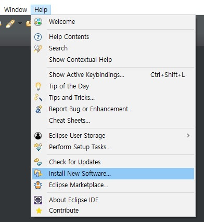The image size is (204, 222).
Task: Open Tip of the Day
Action: pos(113,86)
